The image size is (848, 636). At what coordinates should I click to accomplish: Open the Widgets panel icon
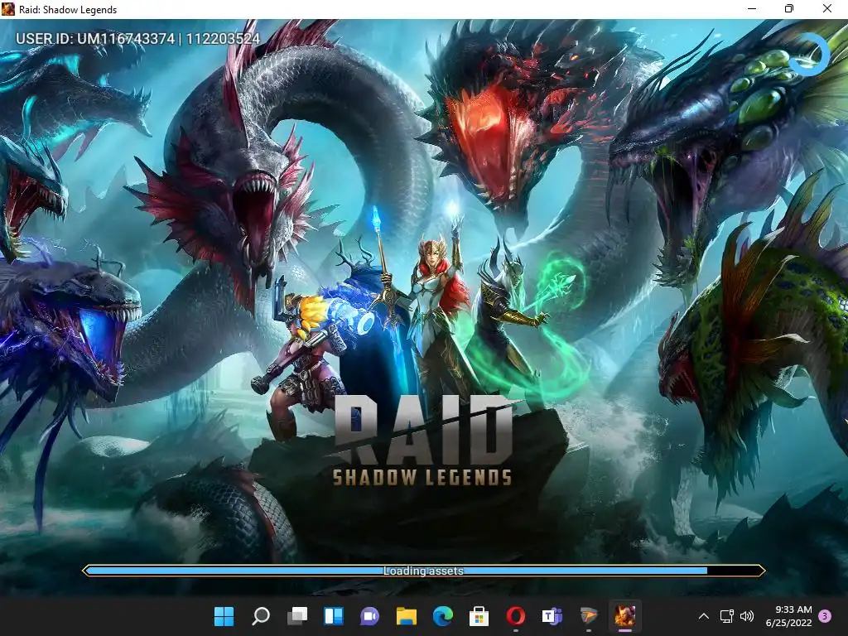pos(333,616)
